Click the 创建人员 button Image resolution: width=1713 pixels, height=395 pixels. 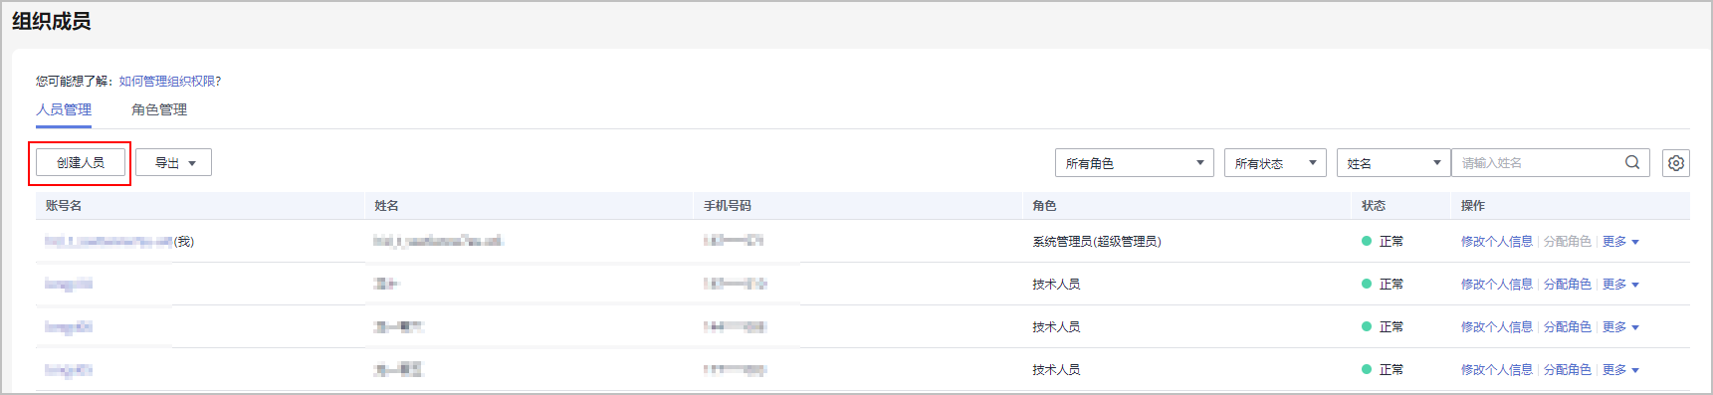[81, 162]
